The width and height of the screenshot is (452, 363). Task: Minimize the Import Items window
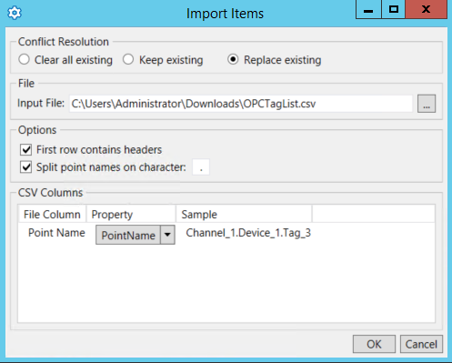coord(368,10)
